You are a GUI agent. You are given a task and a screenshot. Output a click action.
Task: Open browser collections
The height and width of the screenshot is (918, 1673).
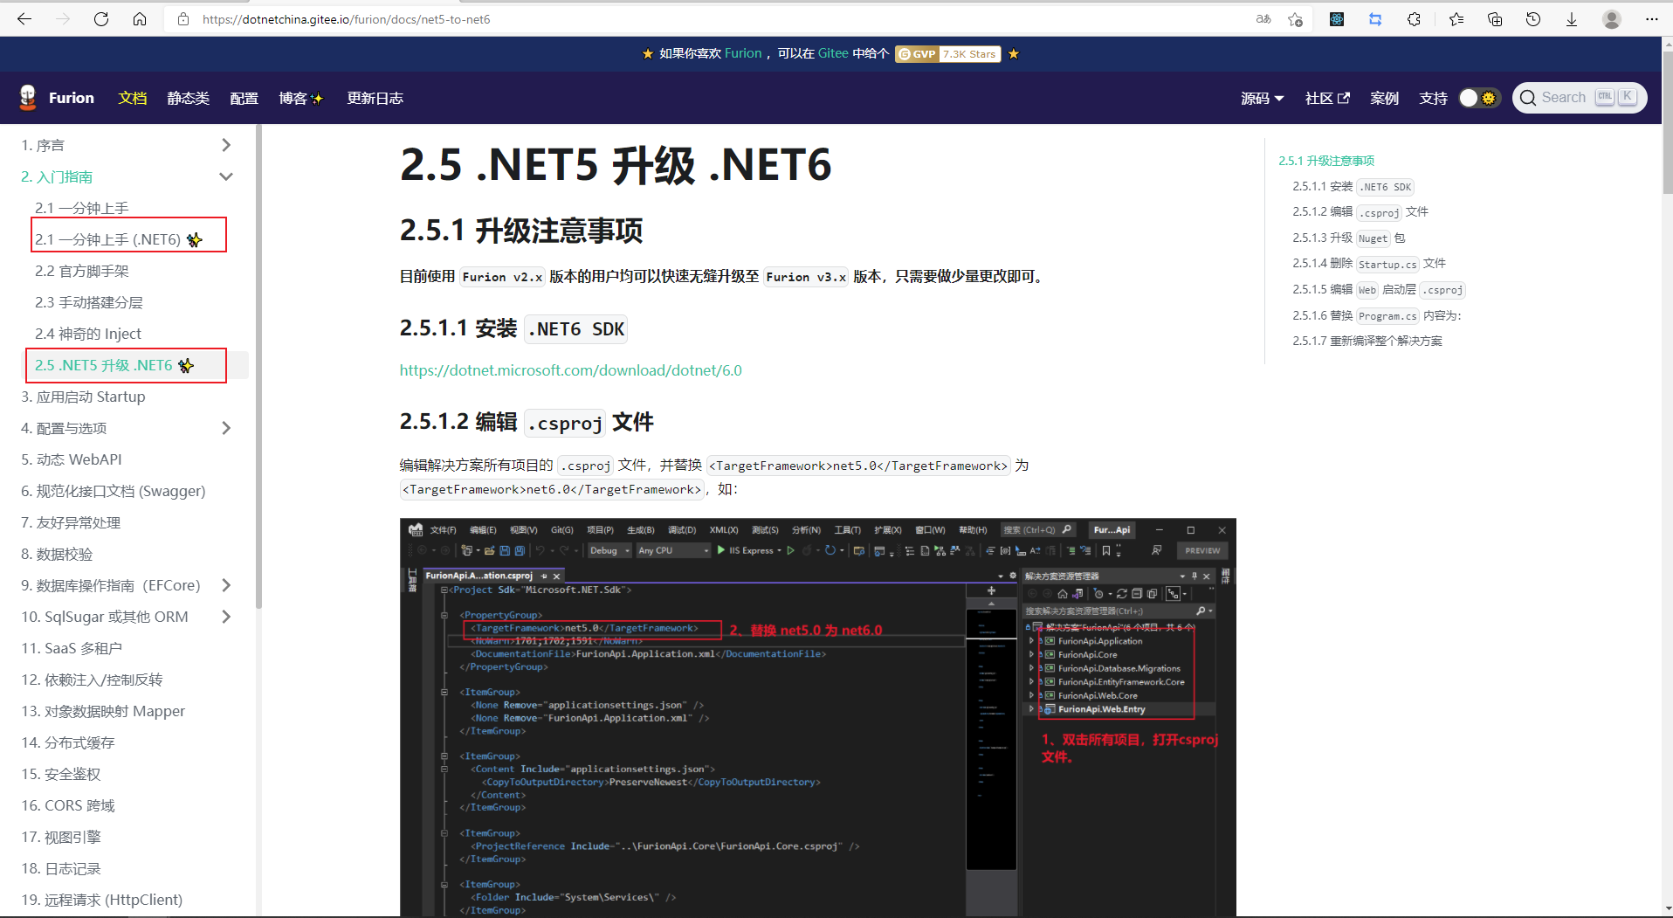coord(1495,19)
